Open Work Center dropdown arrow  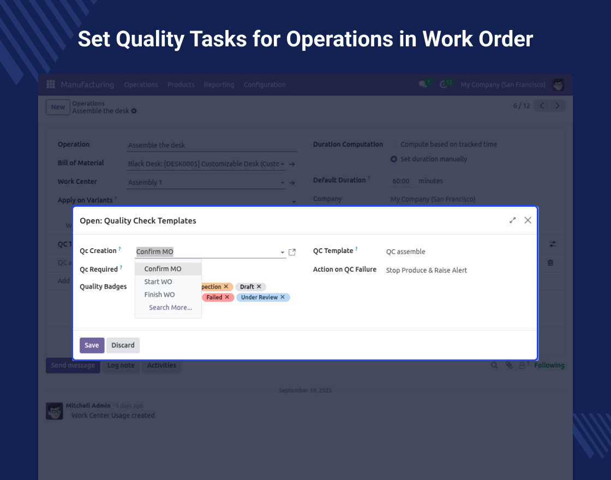283,183
